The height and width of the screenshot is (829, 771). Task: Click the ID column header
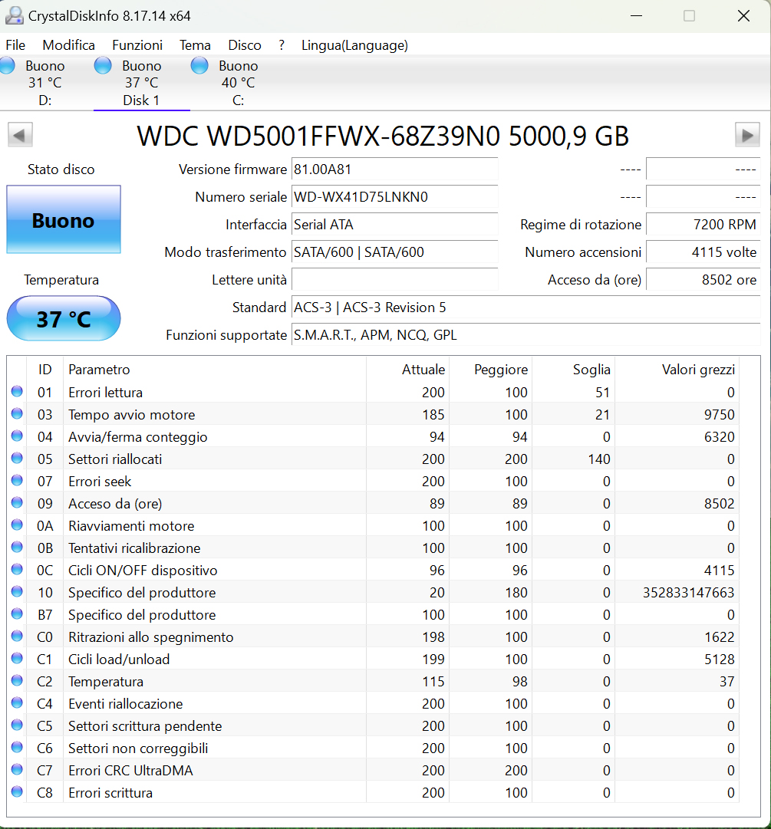(x=45, y=369)
